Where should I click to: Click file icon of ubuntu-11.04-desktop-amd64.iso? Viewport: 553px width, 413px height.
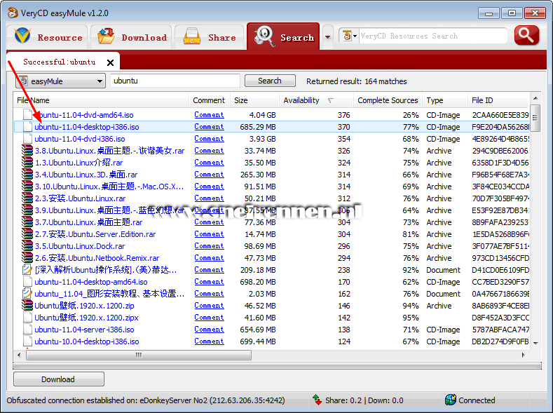(x=27, y=282)
